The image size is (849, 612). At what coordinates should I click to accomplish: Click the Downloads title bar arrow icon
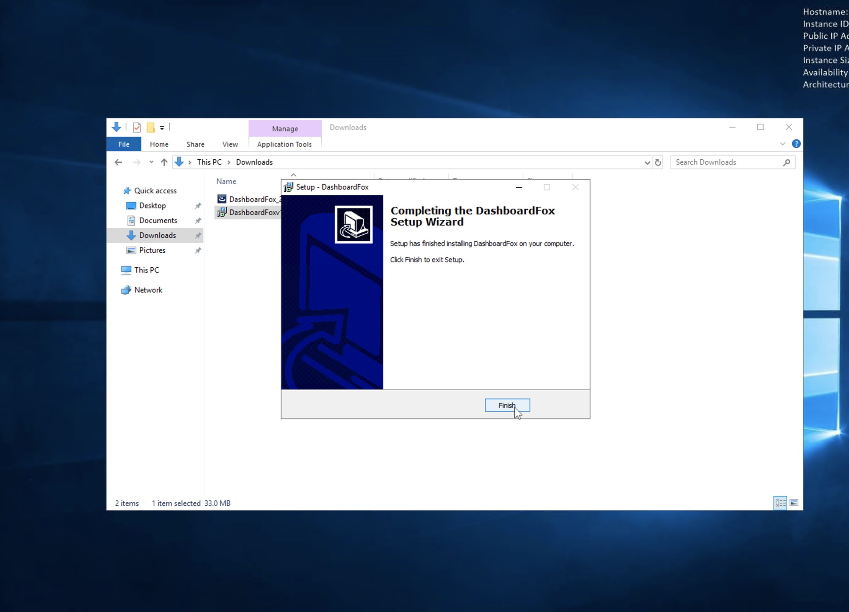pyautogui.click(x=116, y=127)
